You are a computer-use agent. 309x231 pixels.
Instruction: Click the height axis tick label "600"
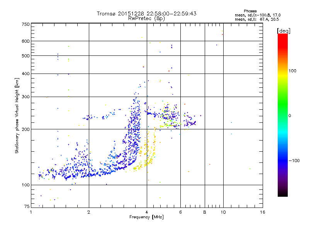click(25, 41)
